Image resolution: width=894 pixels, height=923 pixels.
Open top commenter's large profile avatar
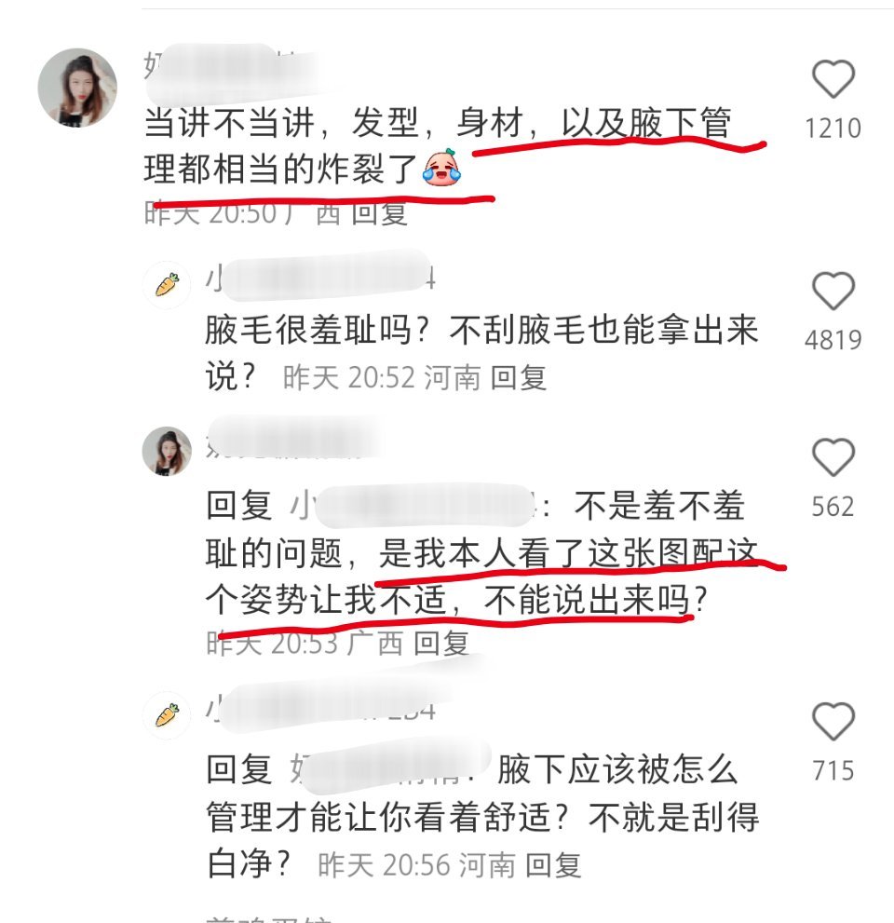[77, 88]
